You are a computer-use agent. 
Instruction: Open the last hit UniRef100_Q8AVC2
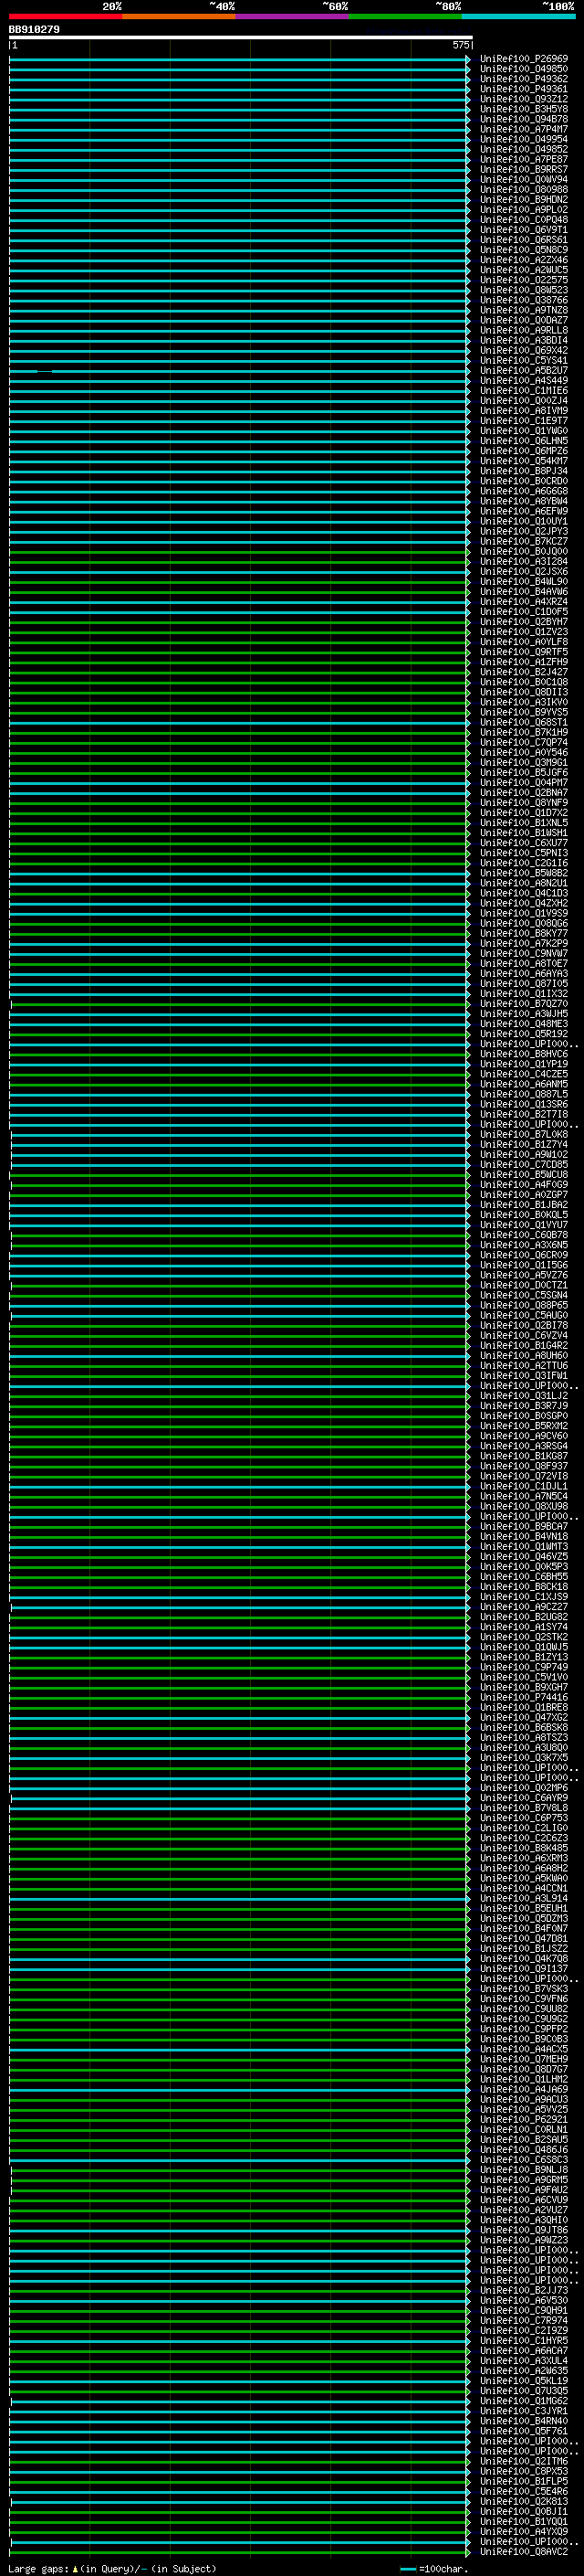pos(523,2551)
